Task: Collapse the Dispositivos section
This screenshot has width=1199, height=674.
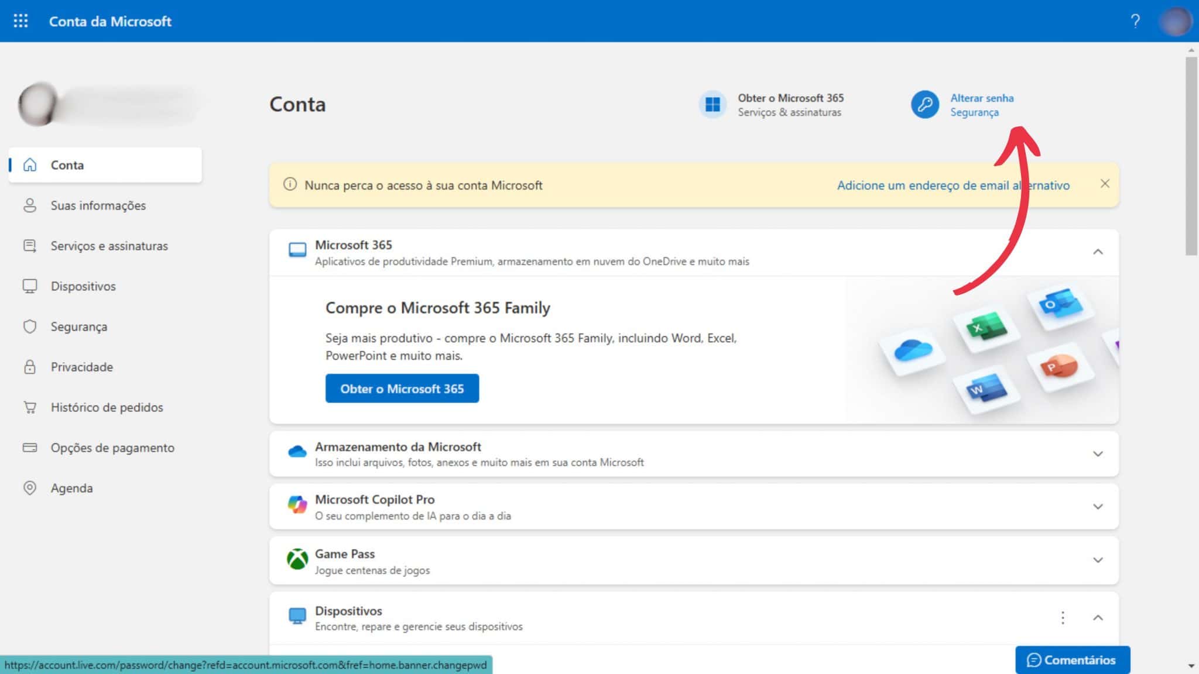Action: (1098, 618)
